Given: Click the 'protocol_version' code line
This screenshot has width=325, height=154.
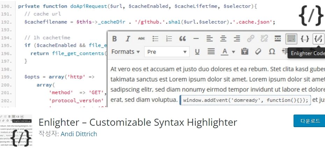Looking at the screenshot, I should pos(76,101).
